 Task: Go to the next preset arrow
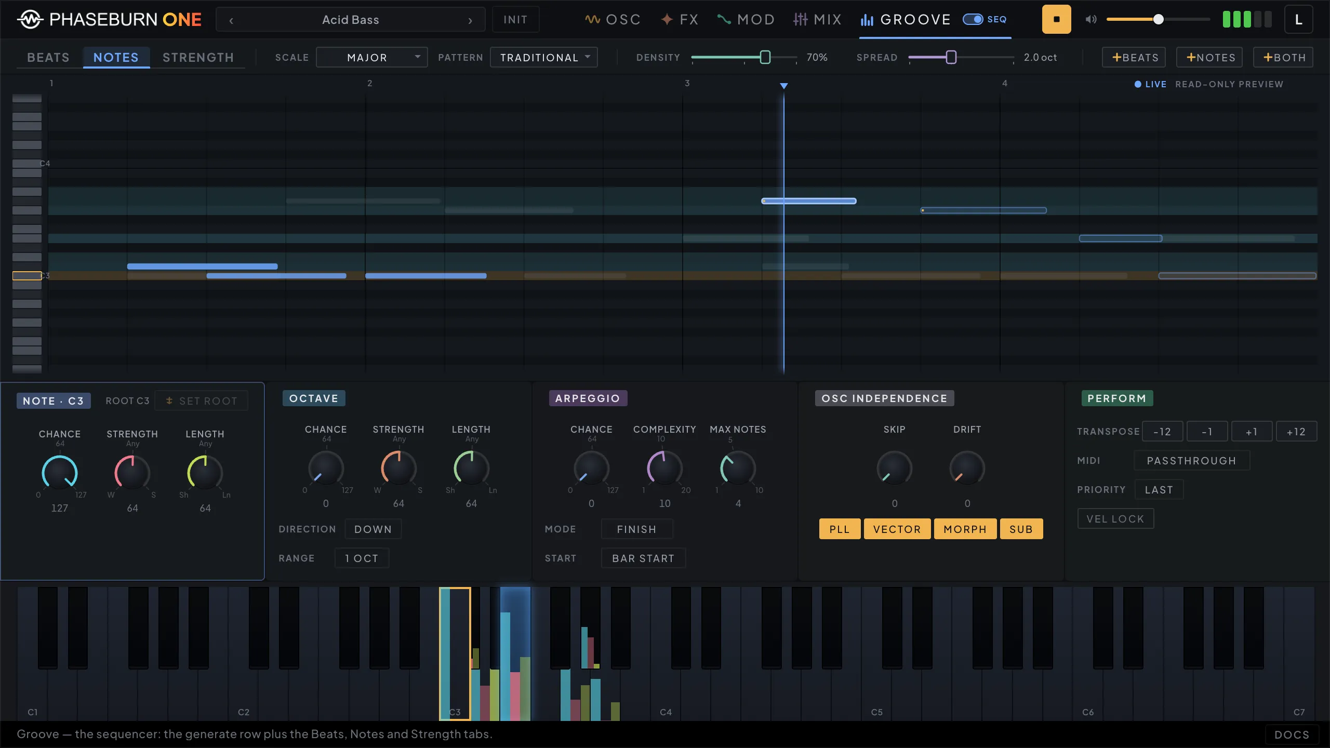click(470, 20)
